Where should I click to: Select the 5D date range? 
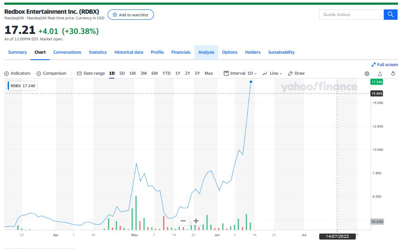pyautogui.click(x=122, y=73)
